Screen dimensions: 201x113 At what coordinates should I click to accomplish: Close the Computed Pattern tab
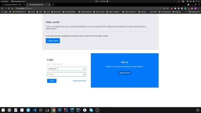tap(24, 5)
